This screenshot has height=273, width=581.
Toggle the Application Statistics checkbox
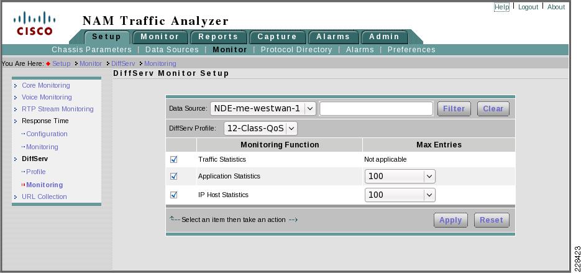(173, 176)
